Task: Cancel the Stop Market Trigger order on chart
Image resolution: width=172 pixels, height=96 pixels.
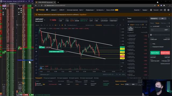Action: [66, 51]
